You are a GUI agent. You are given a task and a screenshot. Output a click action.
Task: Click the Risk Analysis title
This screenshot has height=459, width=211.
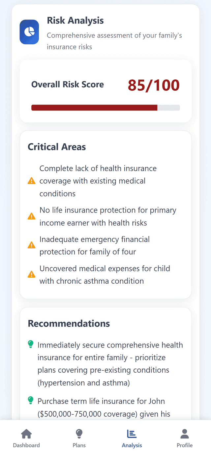click(x=75, y=21)
